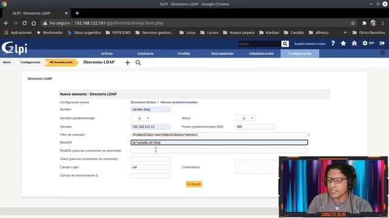Open the Gestión menu
The image size is (389, 218).
pyautogui.click(x=184, y=53)
